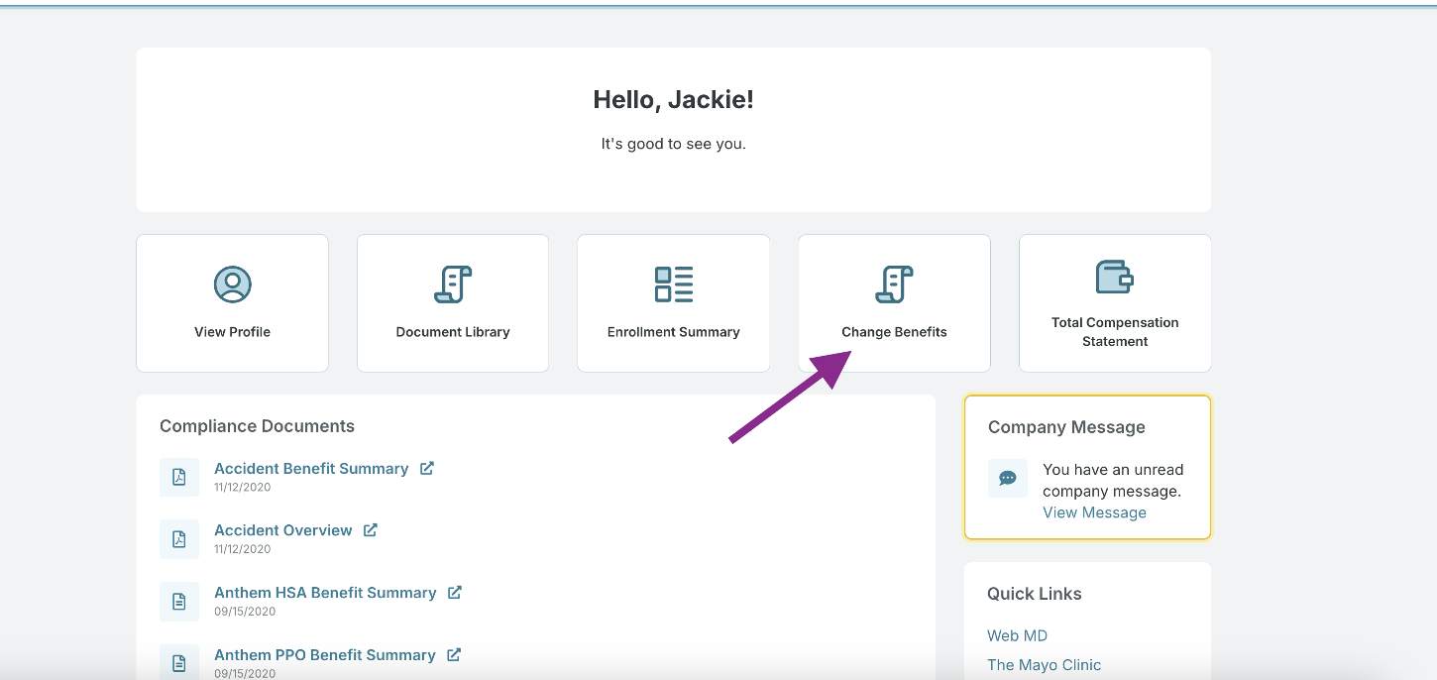
Task: Click the View Profile person icon
Action: coord(232,284)
